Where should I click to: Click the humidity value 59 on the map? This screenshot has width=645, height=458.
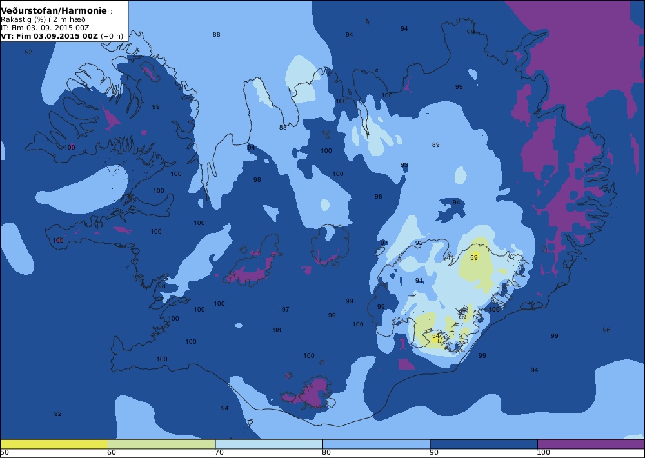tap(474, 257)
